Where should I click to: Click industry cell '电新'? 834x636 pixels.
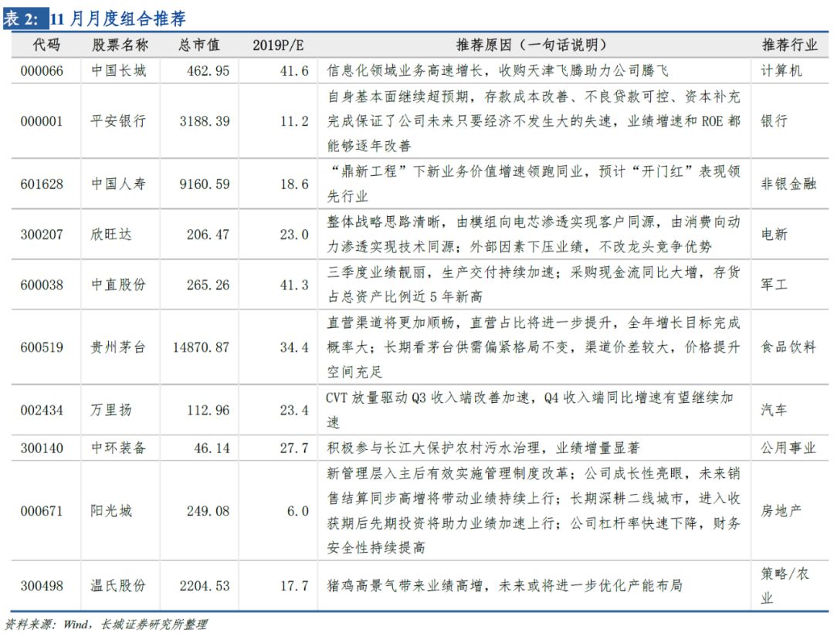775,234
